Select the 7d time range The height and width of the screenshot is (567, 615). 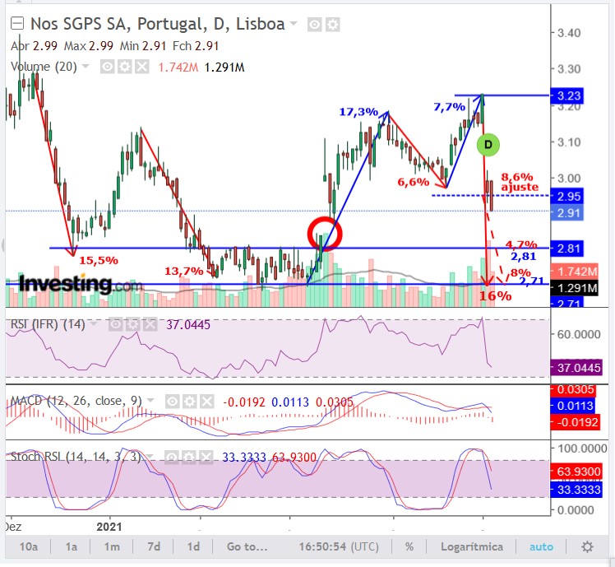pos(154,546)
